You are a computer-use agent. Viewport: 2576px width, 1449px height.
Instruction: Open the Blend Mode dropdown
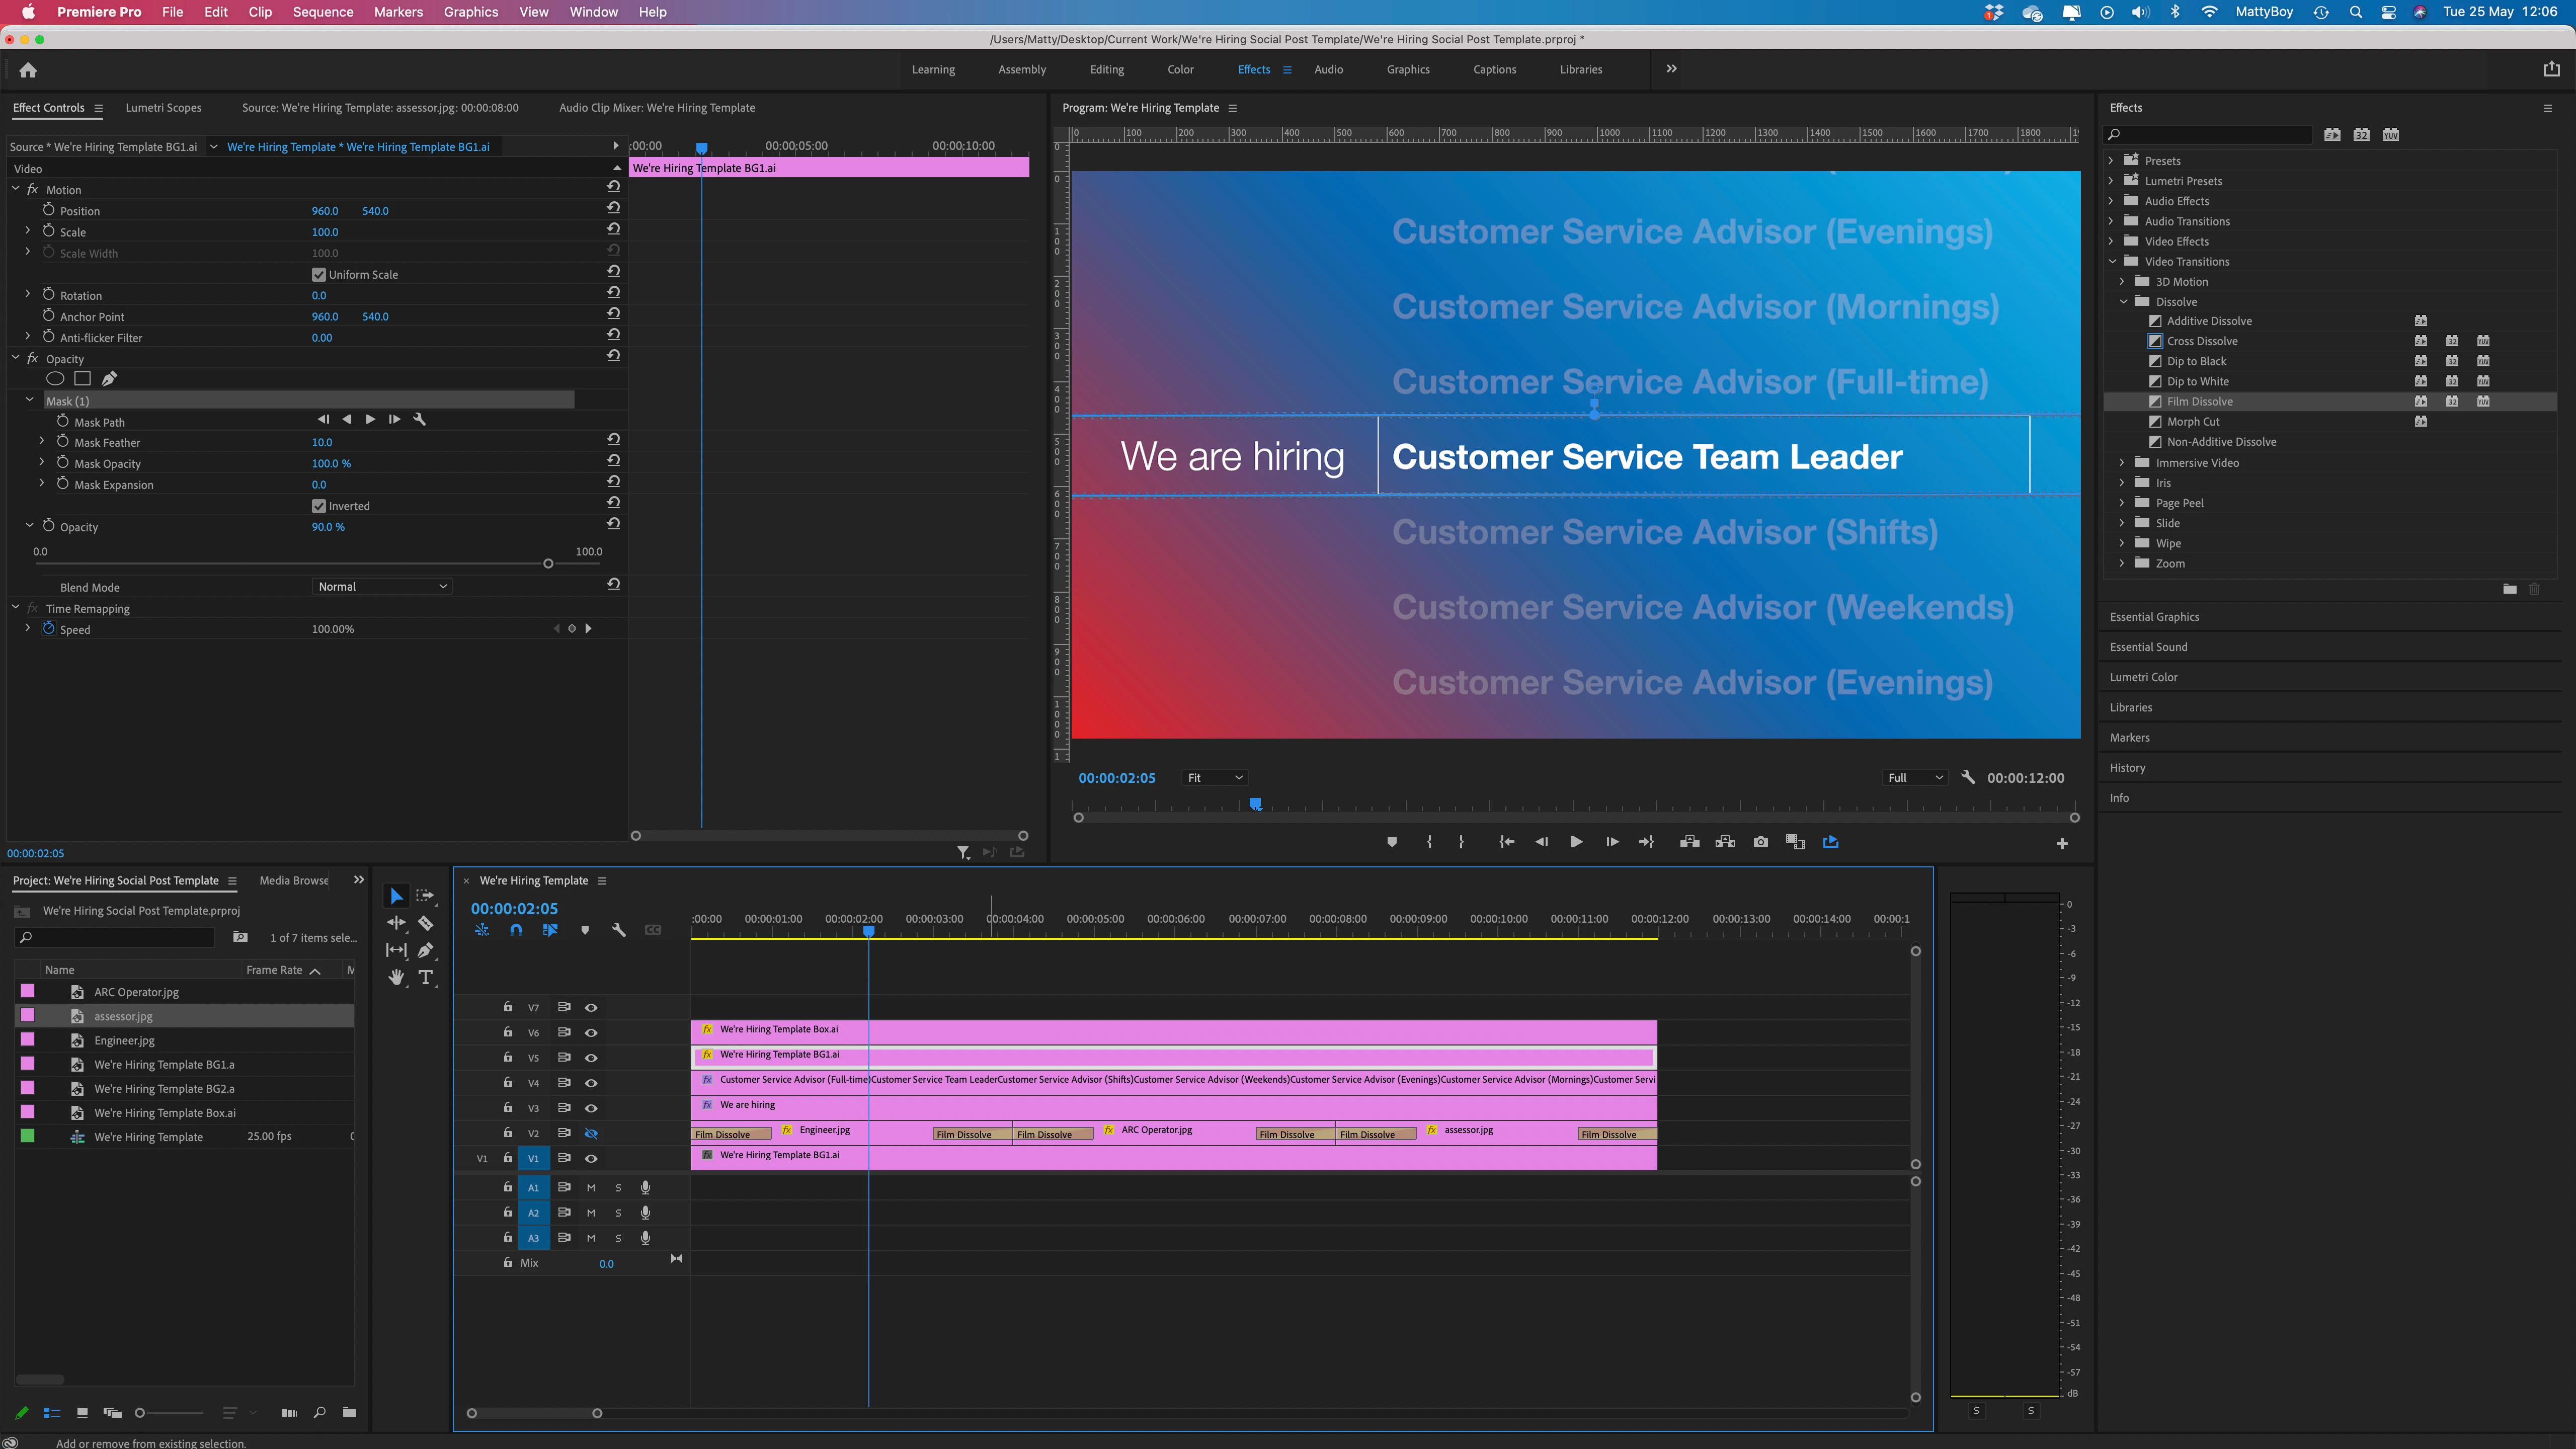point(382,587)
